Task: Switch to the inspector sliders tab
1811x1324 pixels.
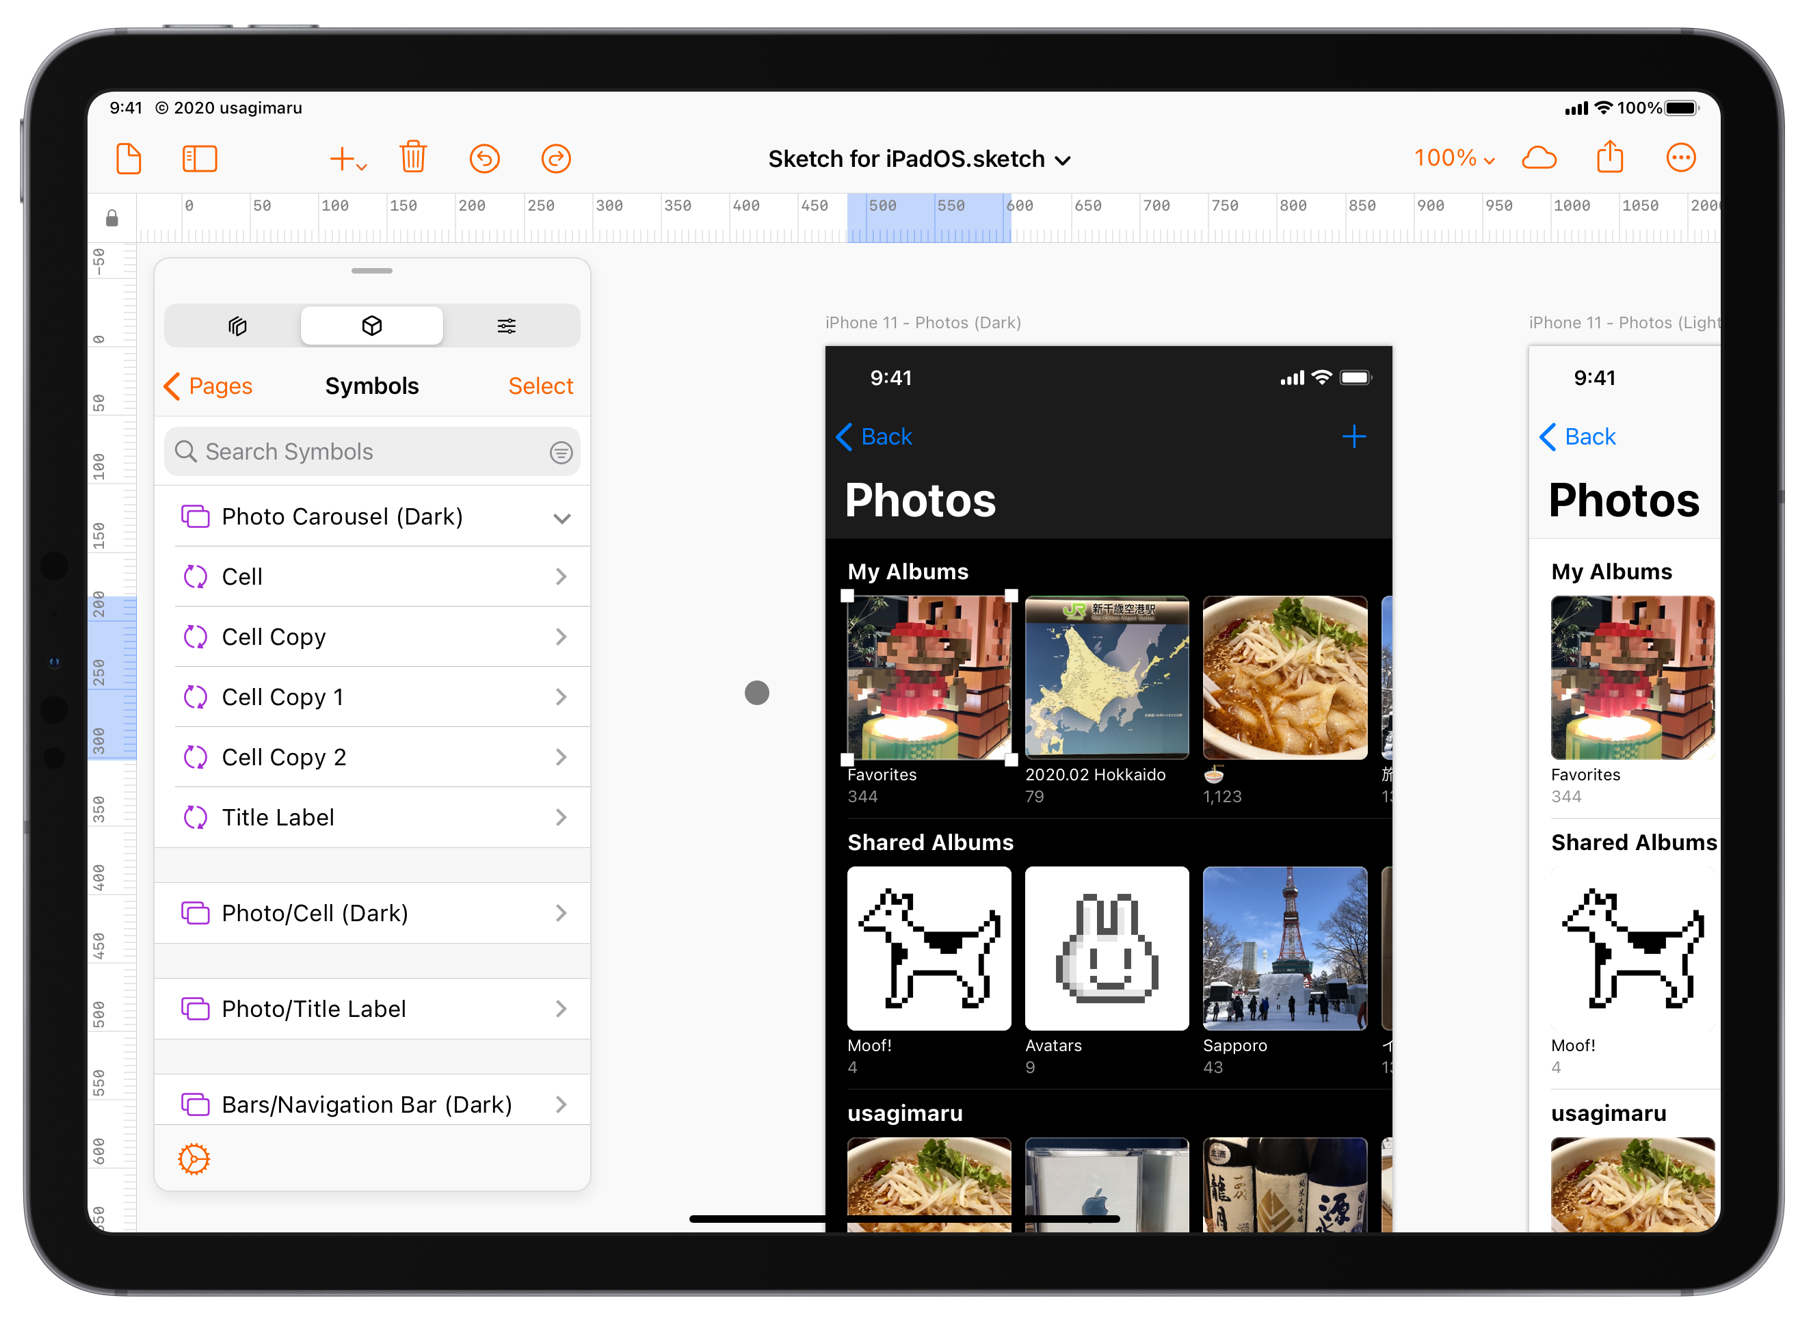Action: [507, 326]
